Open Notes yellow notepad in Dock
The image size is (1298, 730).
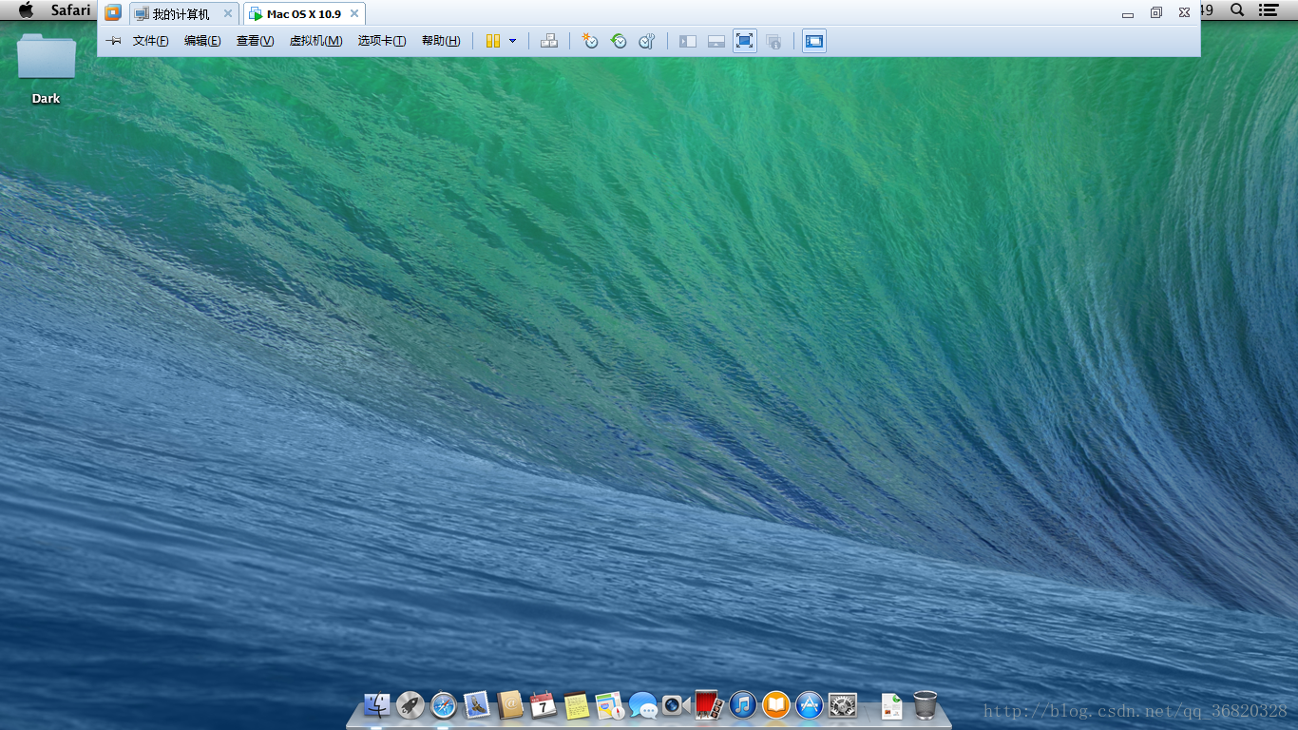coord(576,704)
